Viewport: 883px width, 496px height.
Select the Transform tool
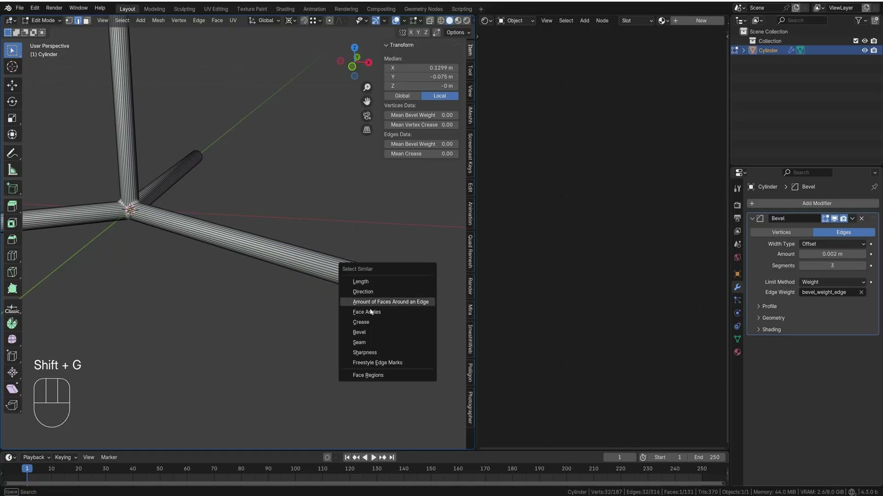[12, 135]
